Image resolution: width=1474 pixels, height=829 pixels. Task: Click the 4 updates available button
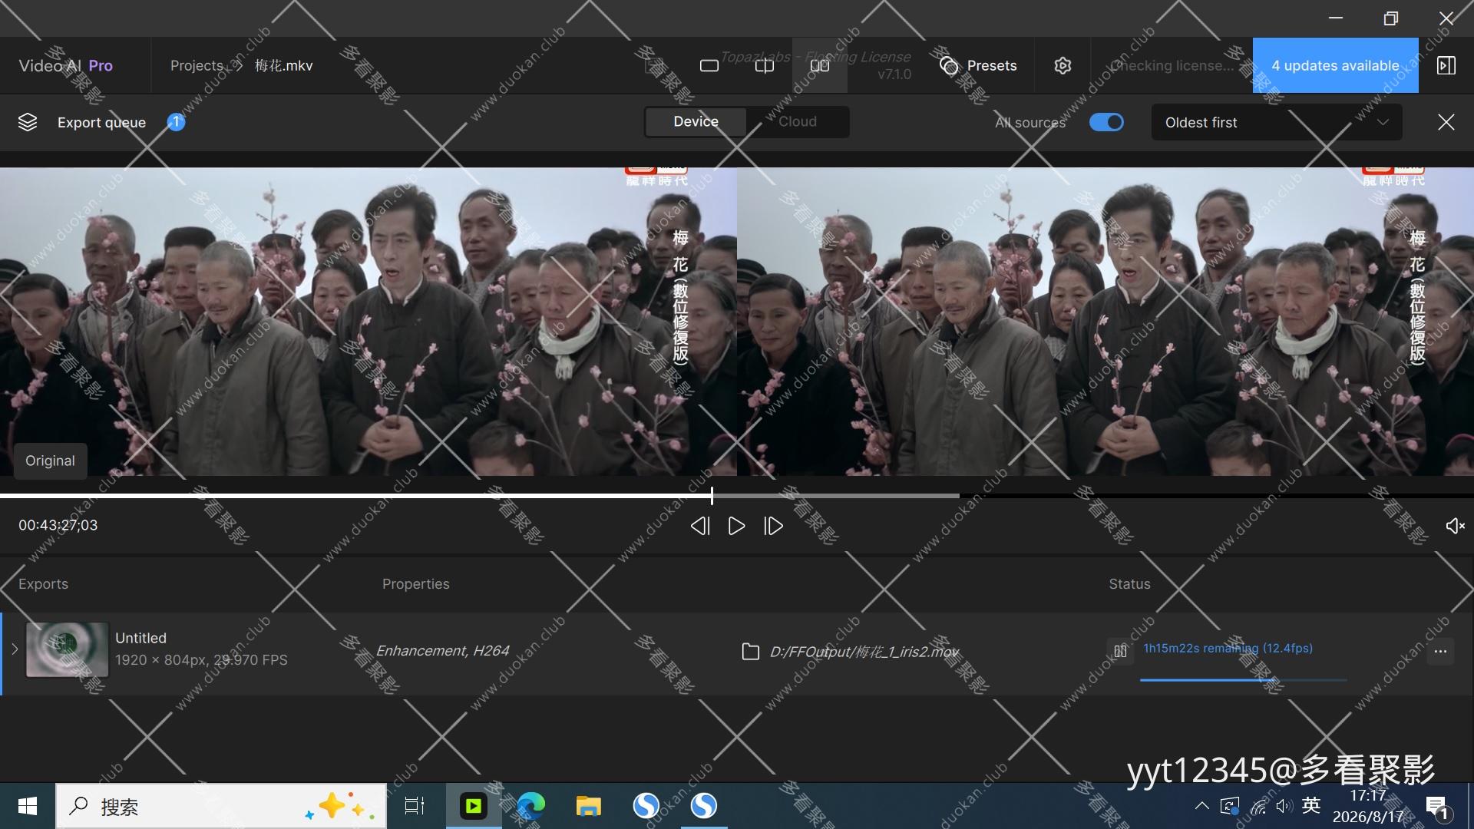point(1335,65)
